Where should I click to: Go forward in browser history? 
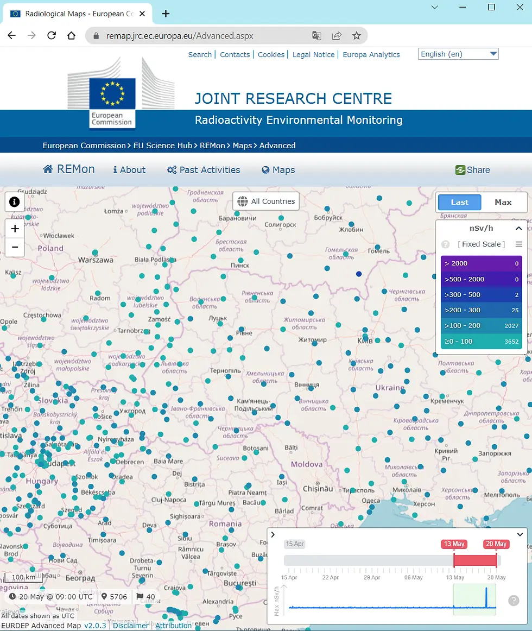[31, 35]
